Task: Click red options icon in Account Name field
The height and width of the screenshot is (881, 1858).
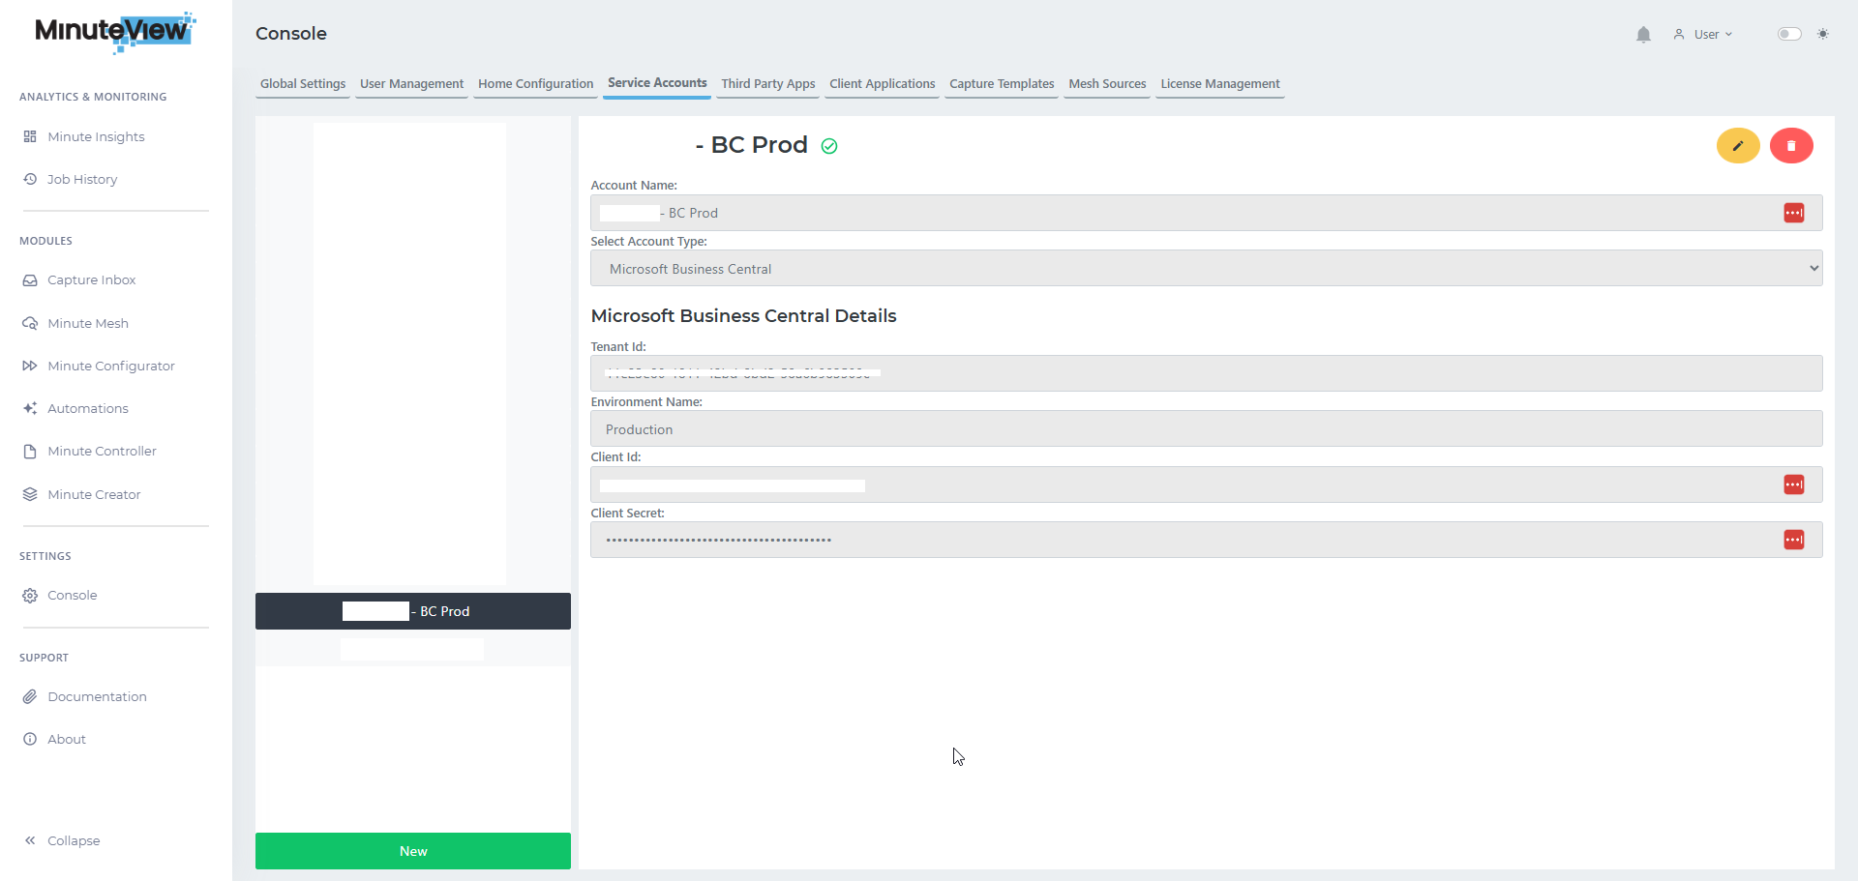Action: [1794, 213]
